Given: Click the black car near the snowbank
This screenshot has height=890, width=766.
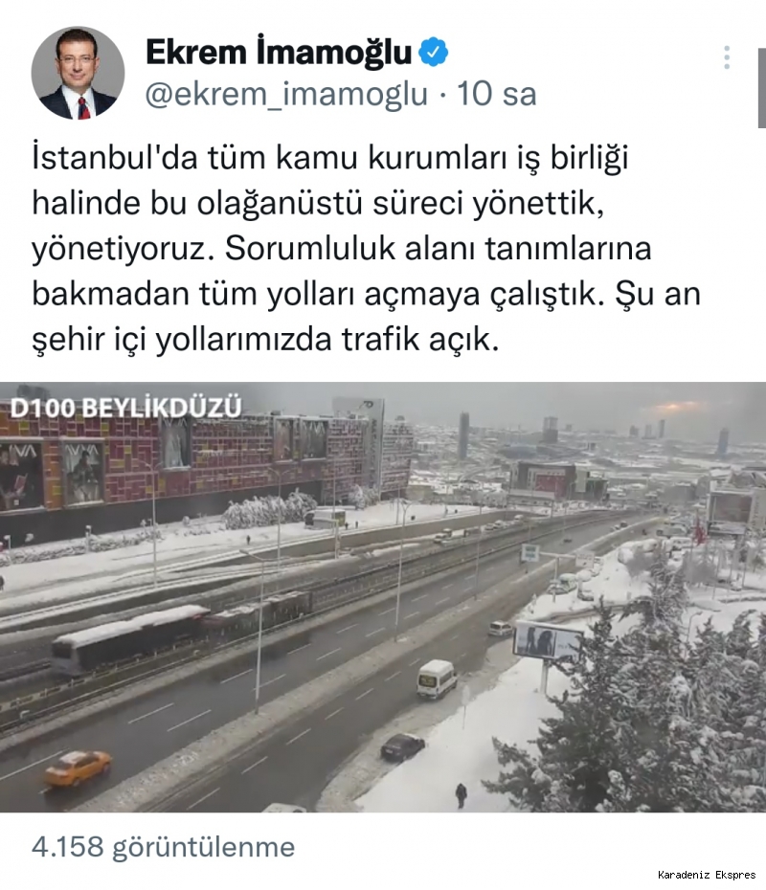Looking at the screenshot, I should [x=402, y=745].
